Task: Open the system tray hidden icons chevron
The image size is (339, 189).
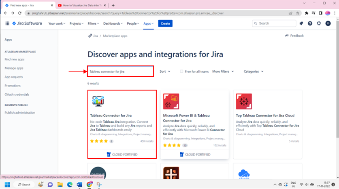Action: (275, 185)
